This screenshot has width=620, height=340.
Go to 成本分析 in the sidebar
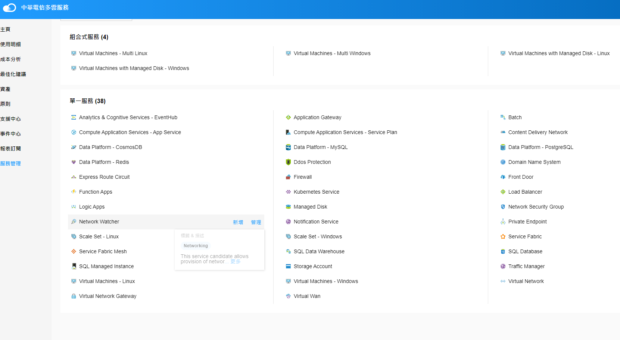10,59
